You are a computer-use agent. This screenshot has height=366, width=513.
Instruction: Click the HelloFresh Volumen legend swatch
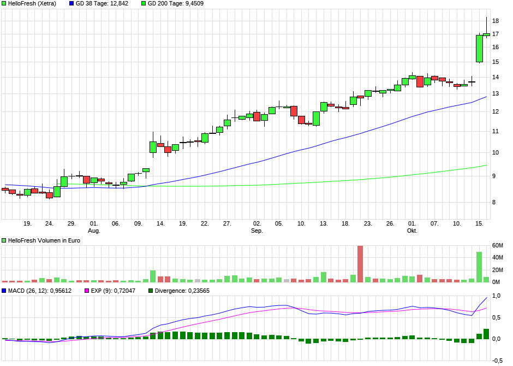(4, 240)
